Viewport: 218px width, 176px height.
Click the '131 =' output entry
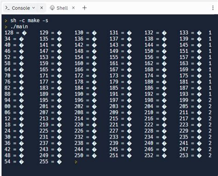pos(120,33)
